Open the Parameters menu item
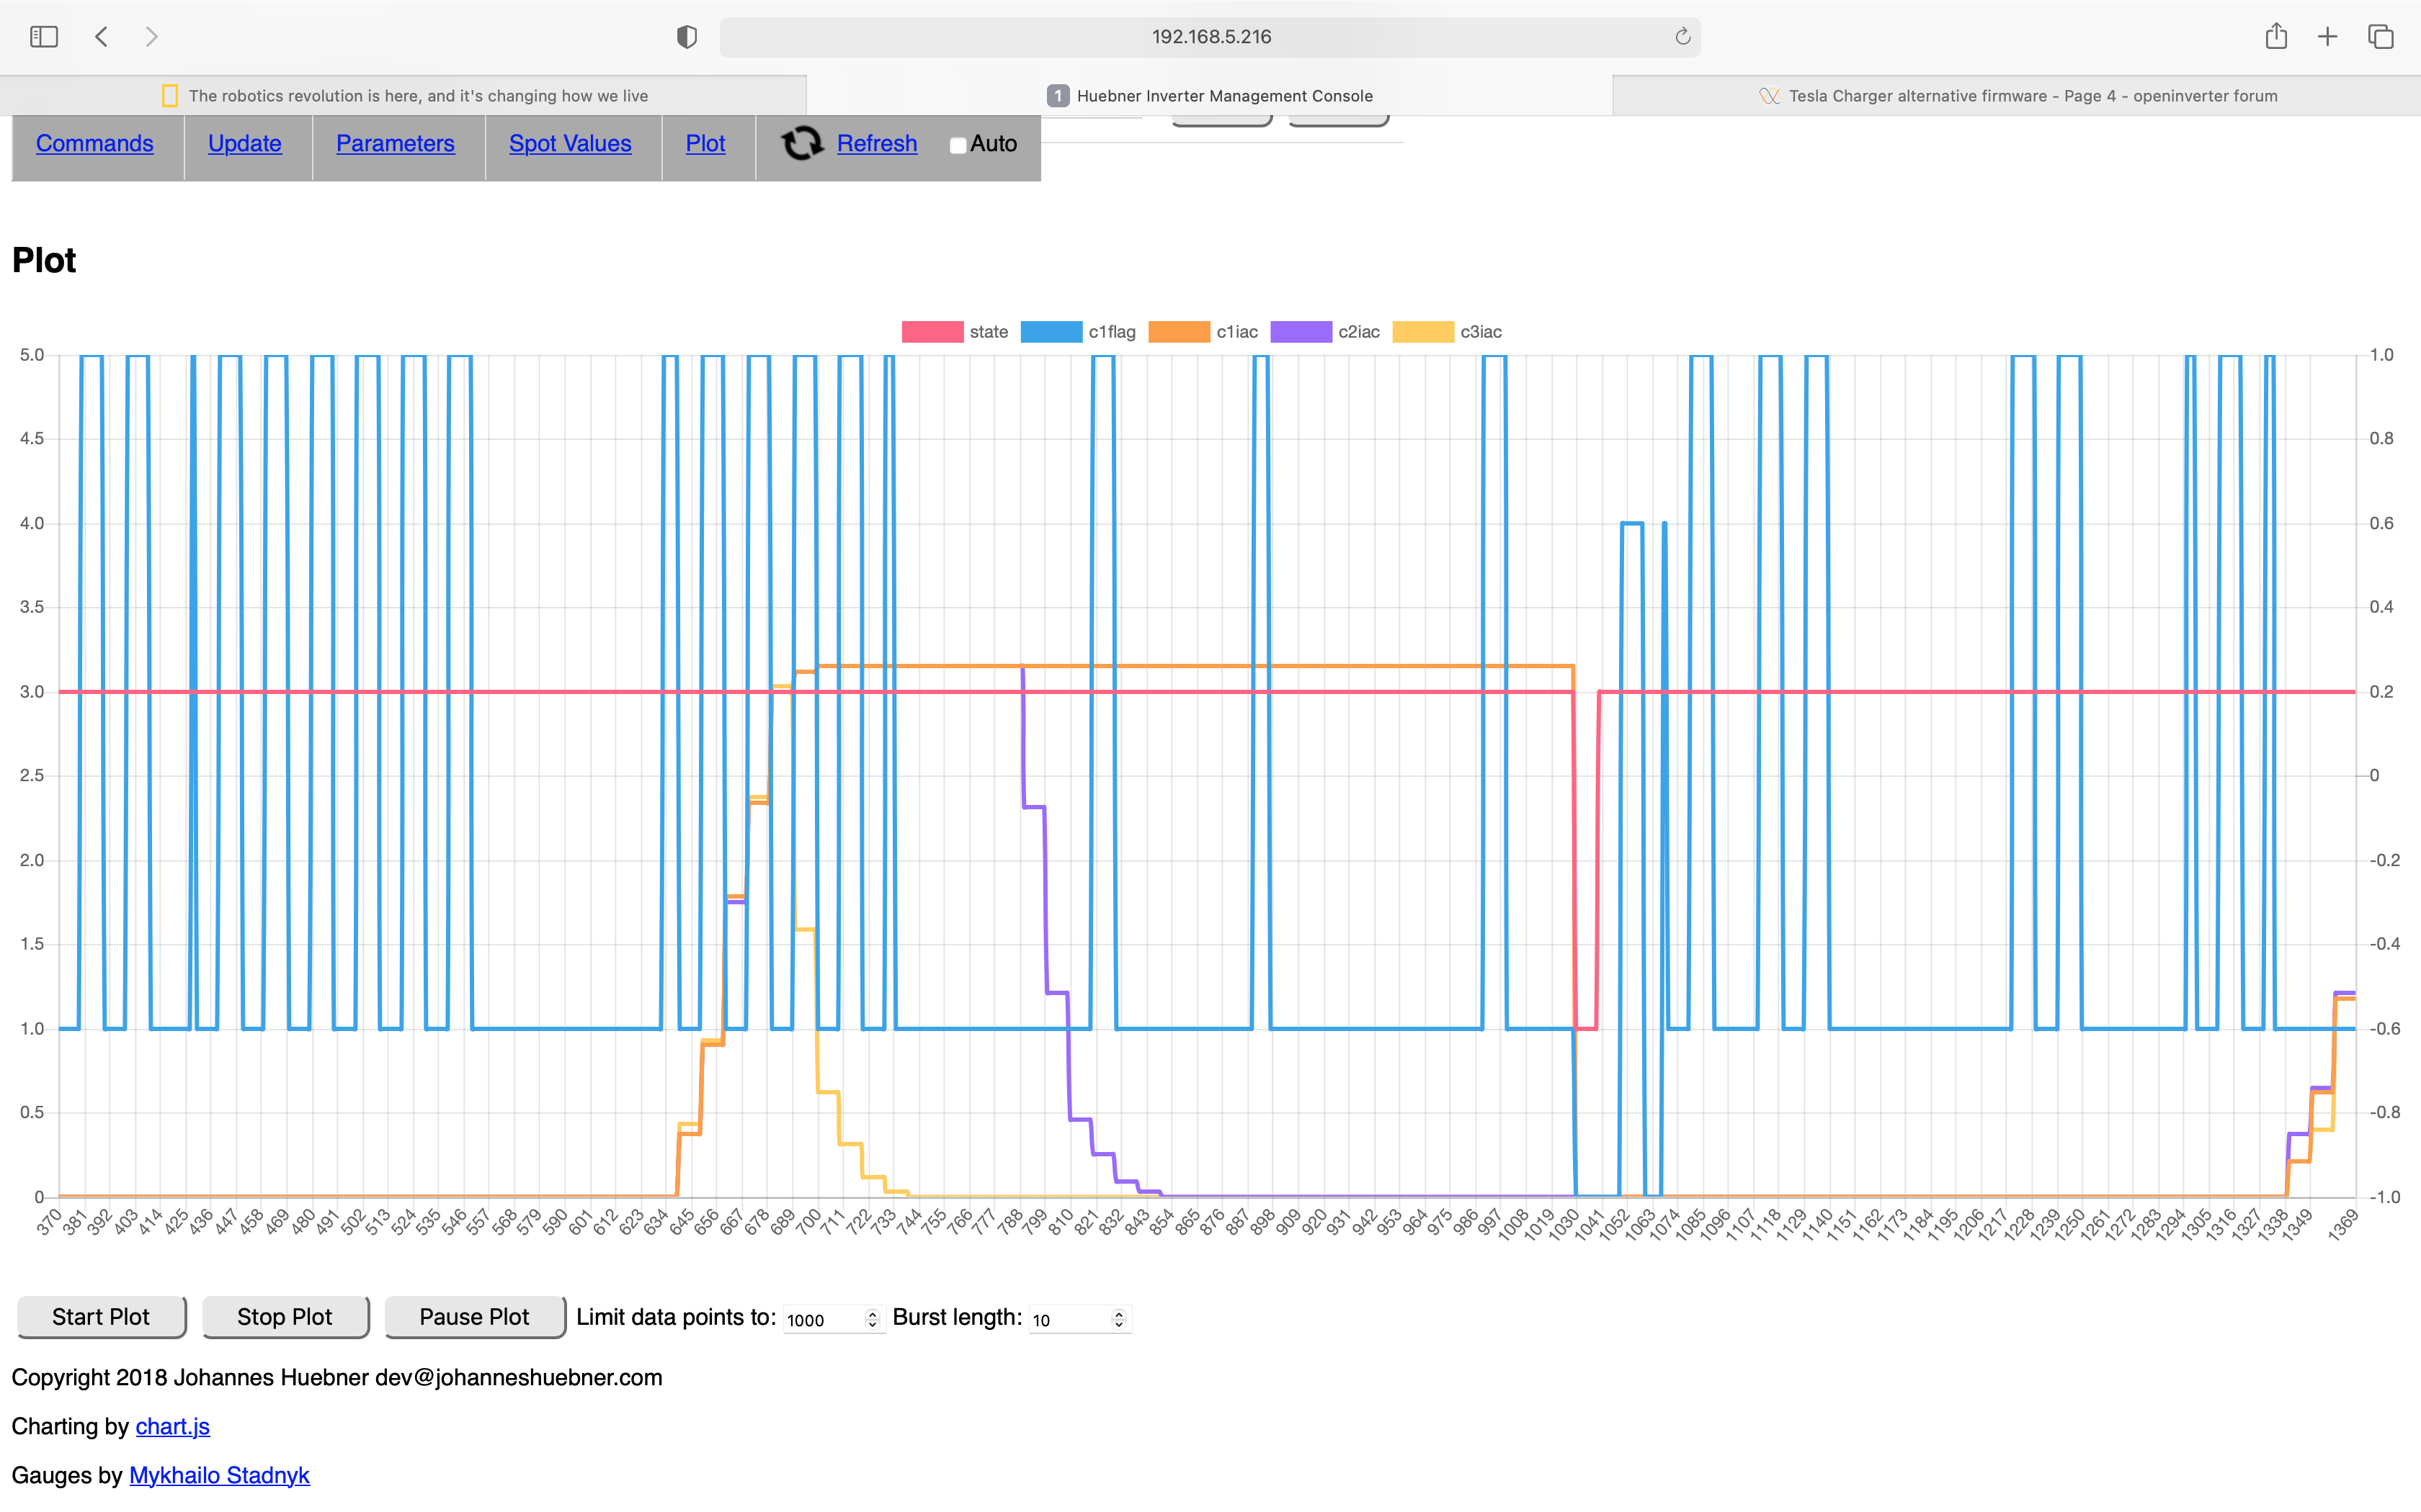The height and width of the screenshot is (1512, 2421). pos(395,144)
